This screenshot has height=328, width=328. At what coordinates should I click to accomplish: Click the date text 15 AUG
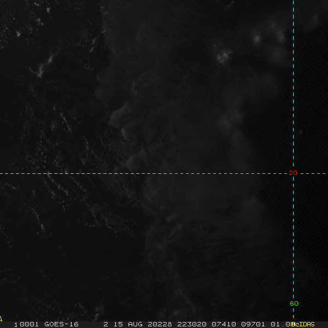click(x=128, y=324)
